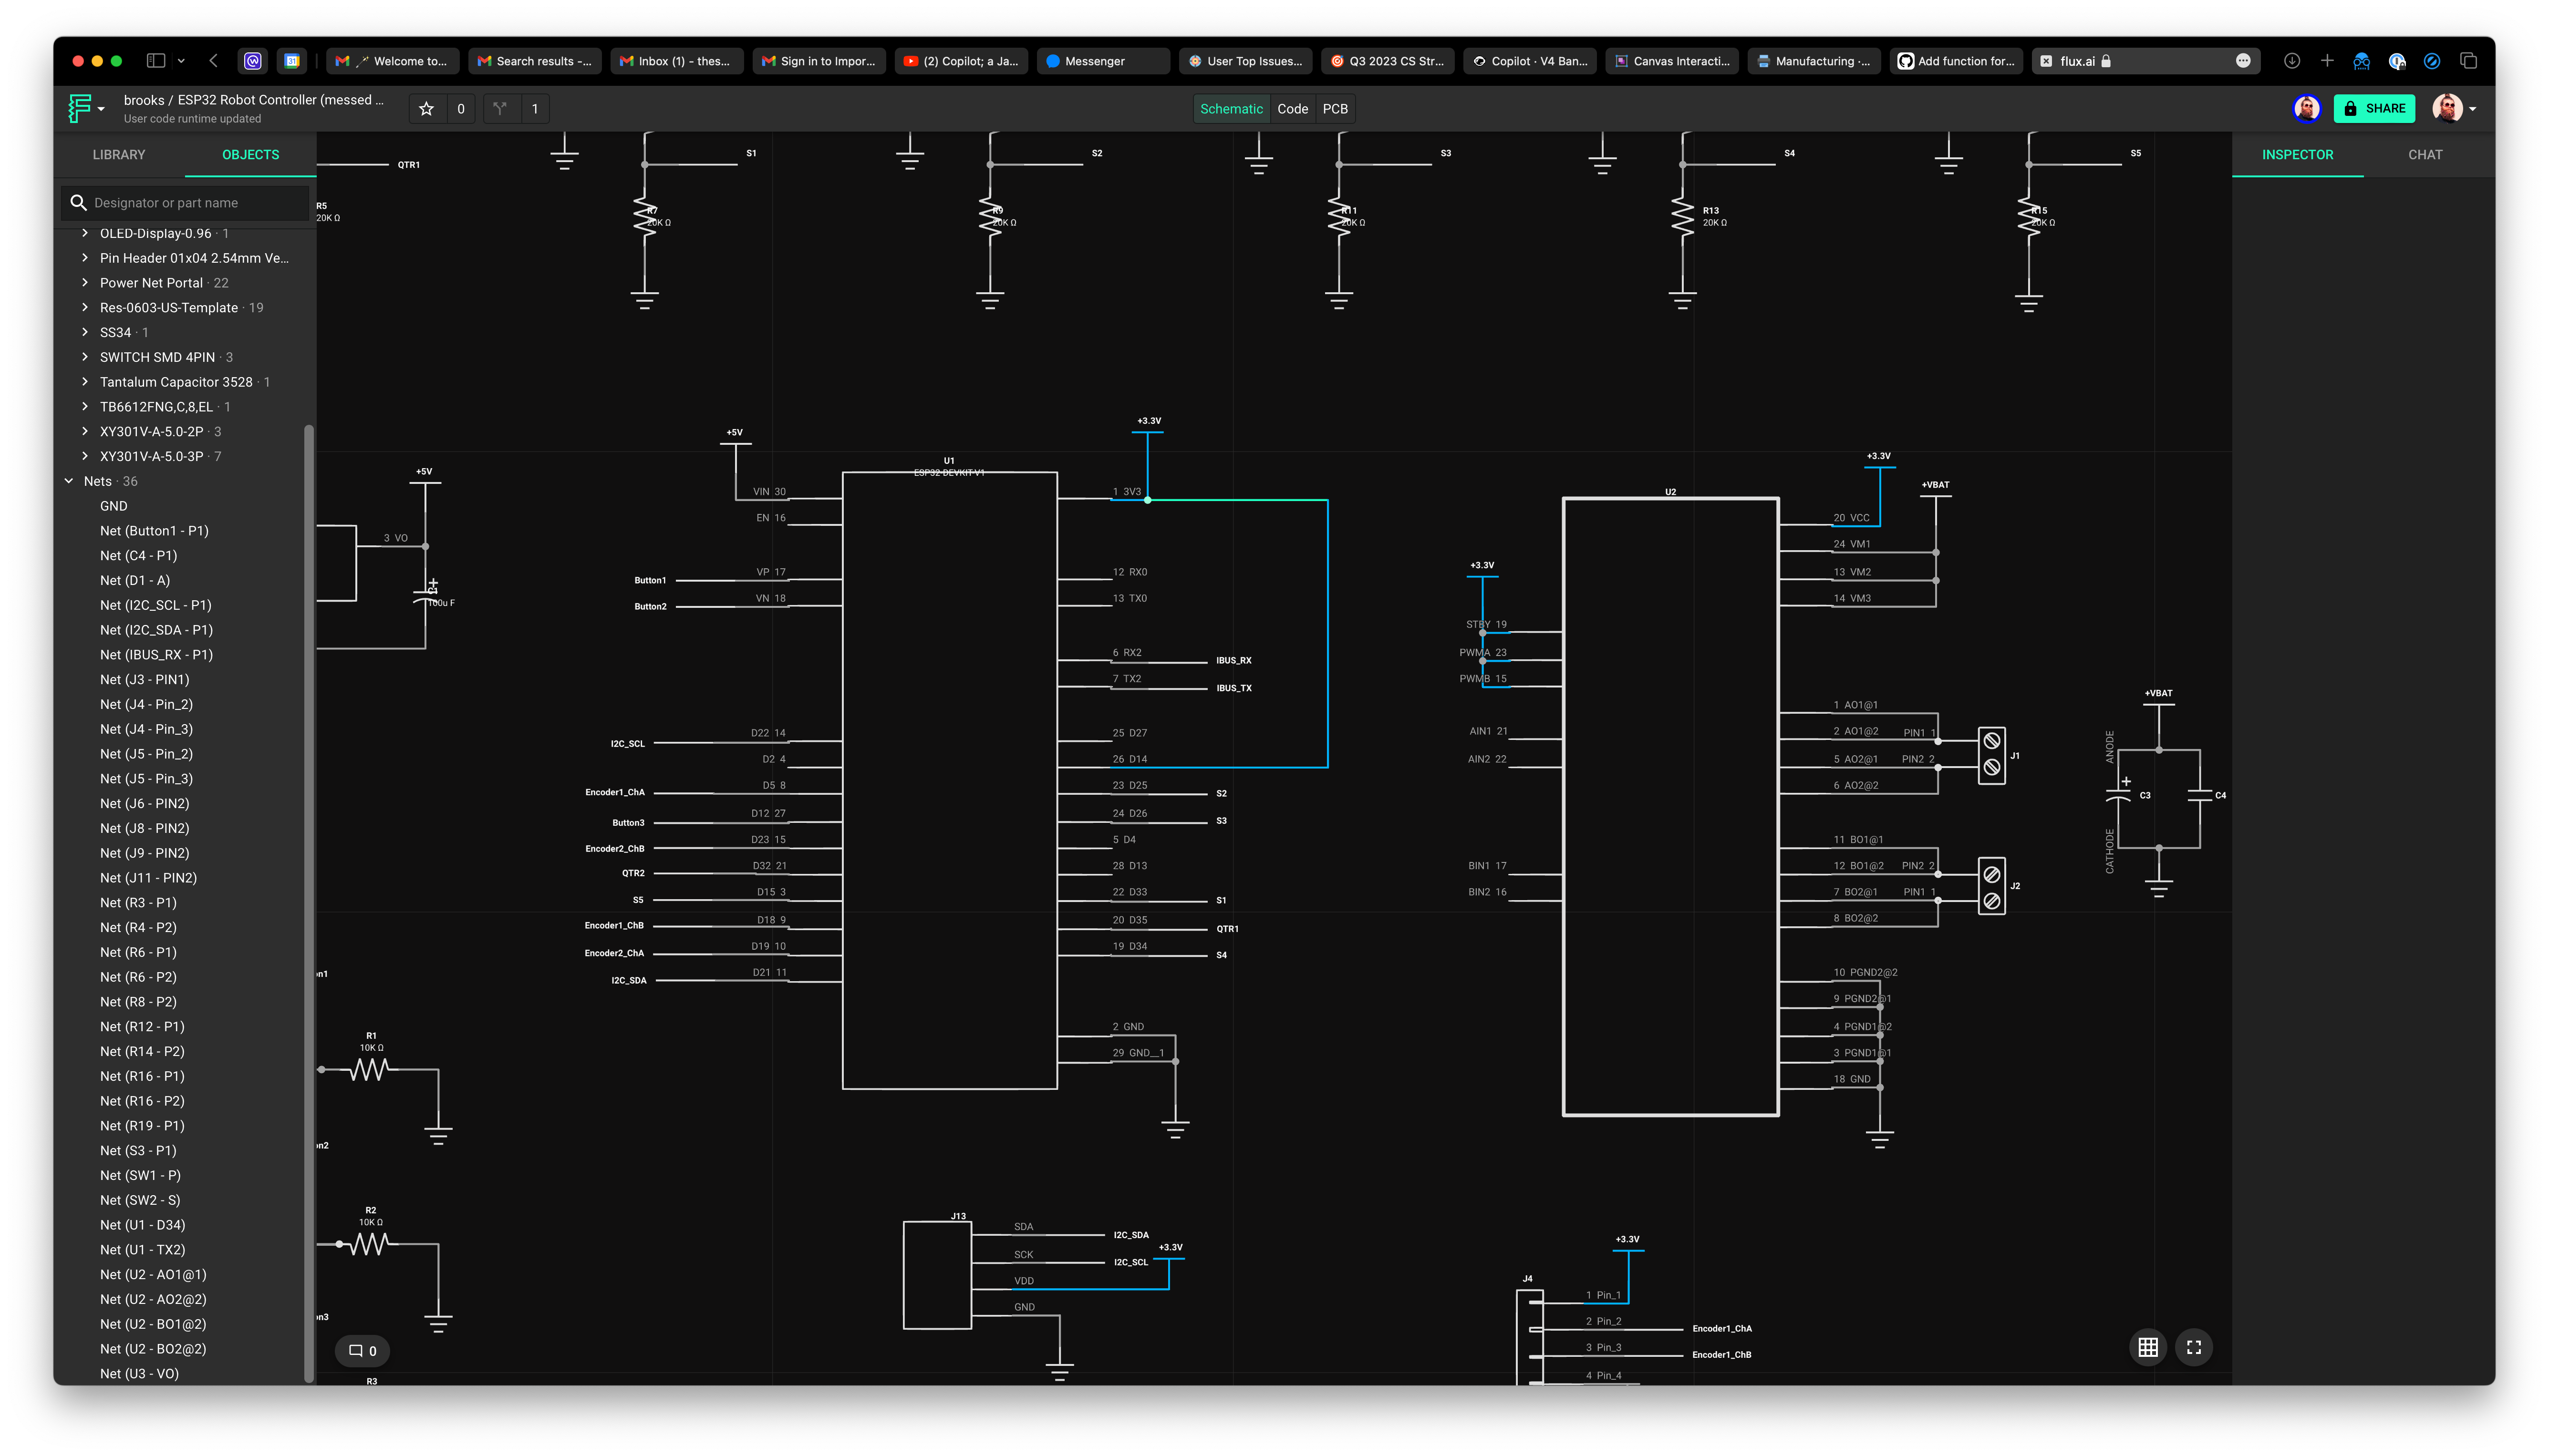
Task: Open the Library tab
Action: [119, 155]
